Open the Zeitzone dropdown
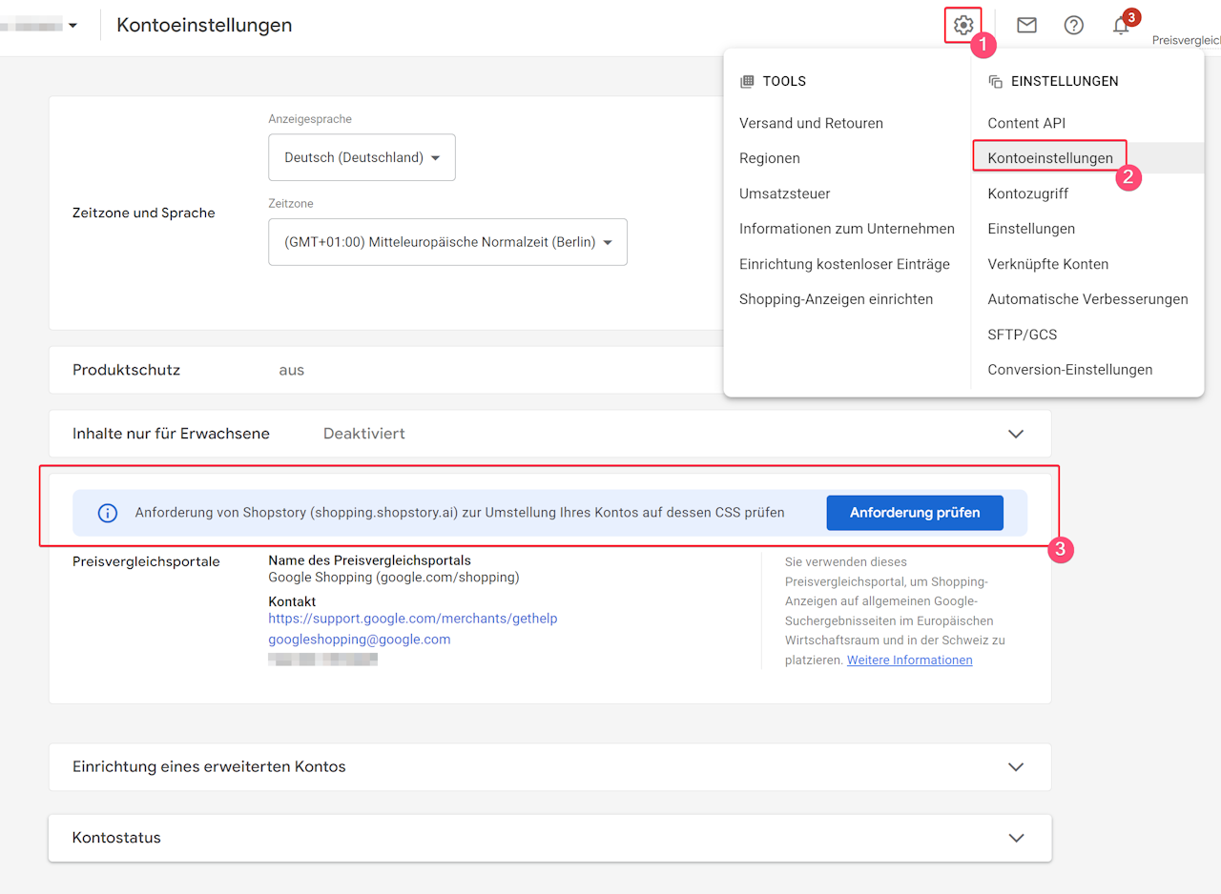The width and height of the screenshot is (1221, 894). pos(447,242)
